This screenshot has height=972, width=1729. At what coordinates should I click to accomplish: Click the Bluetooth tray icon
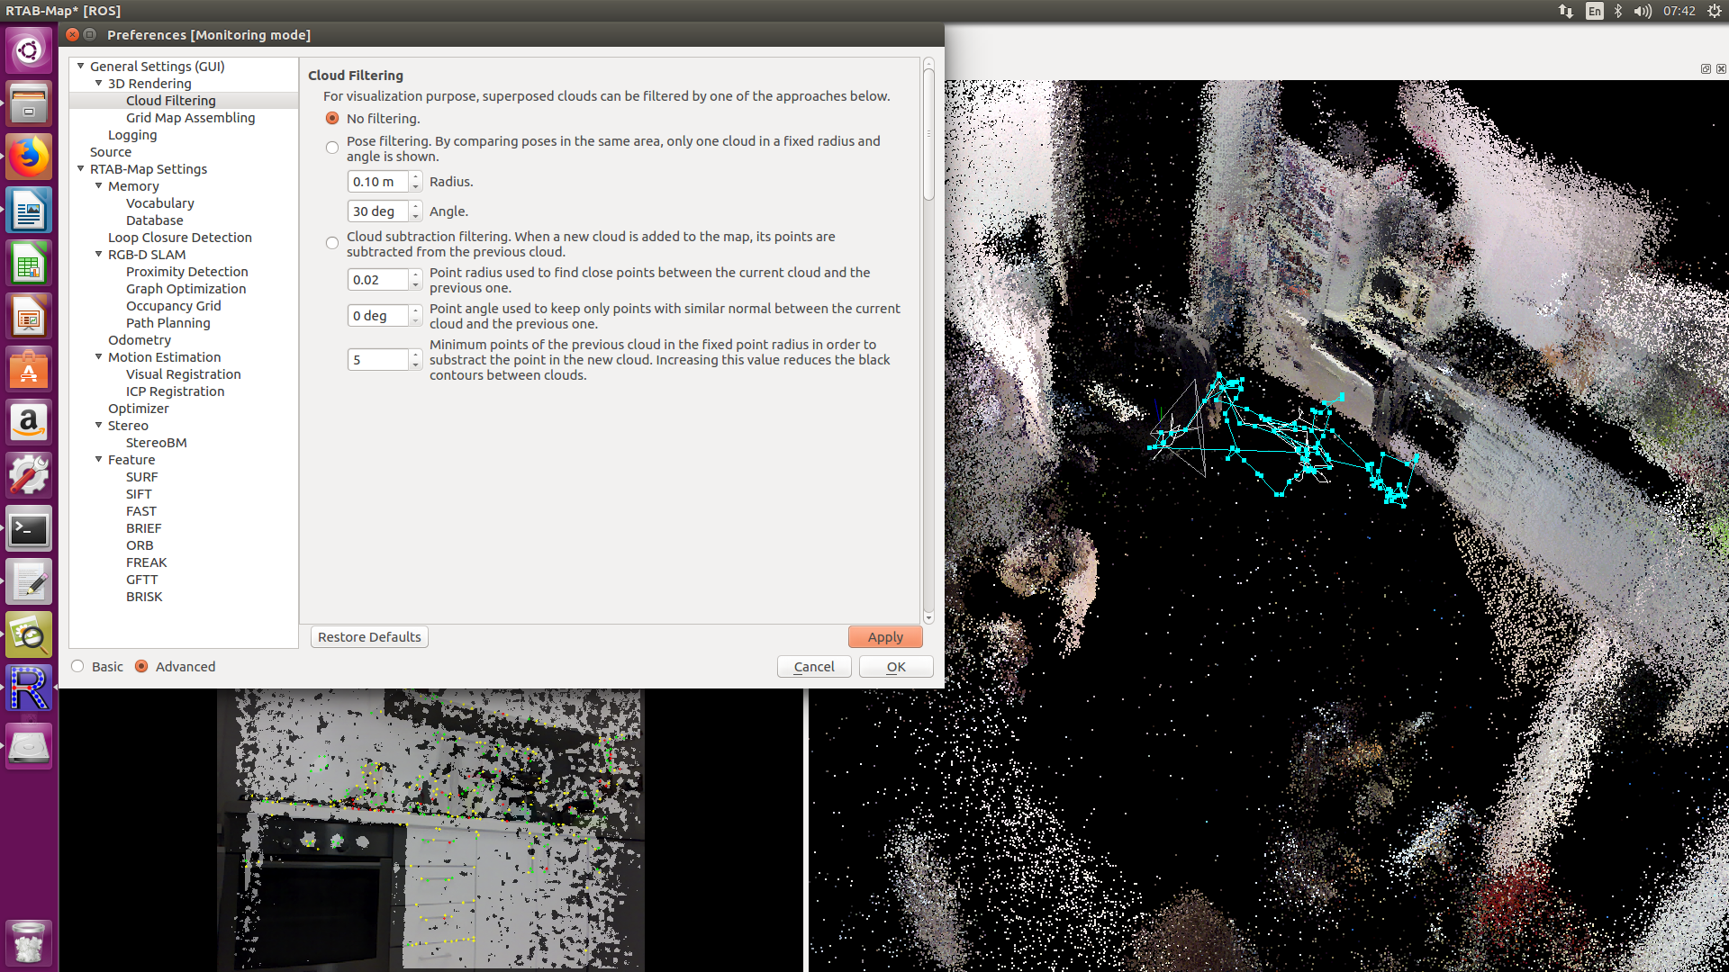(x=1618, y=11)
